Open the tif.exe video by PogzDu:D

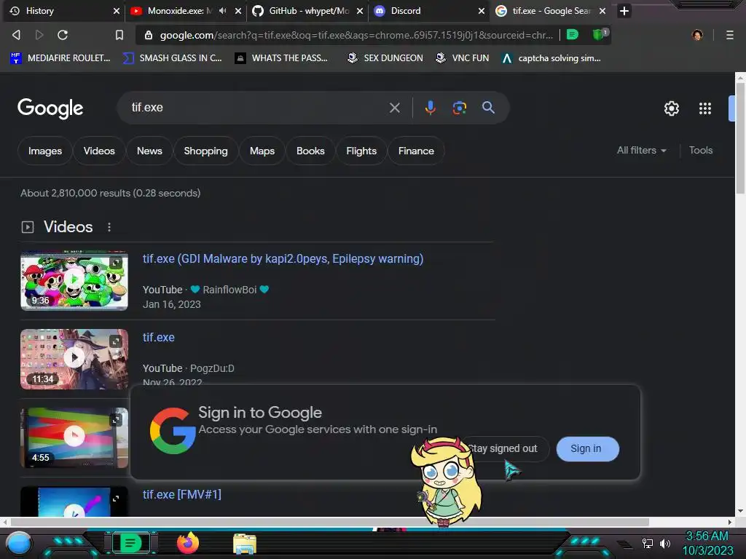(158, 337)
